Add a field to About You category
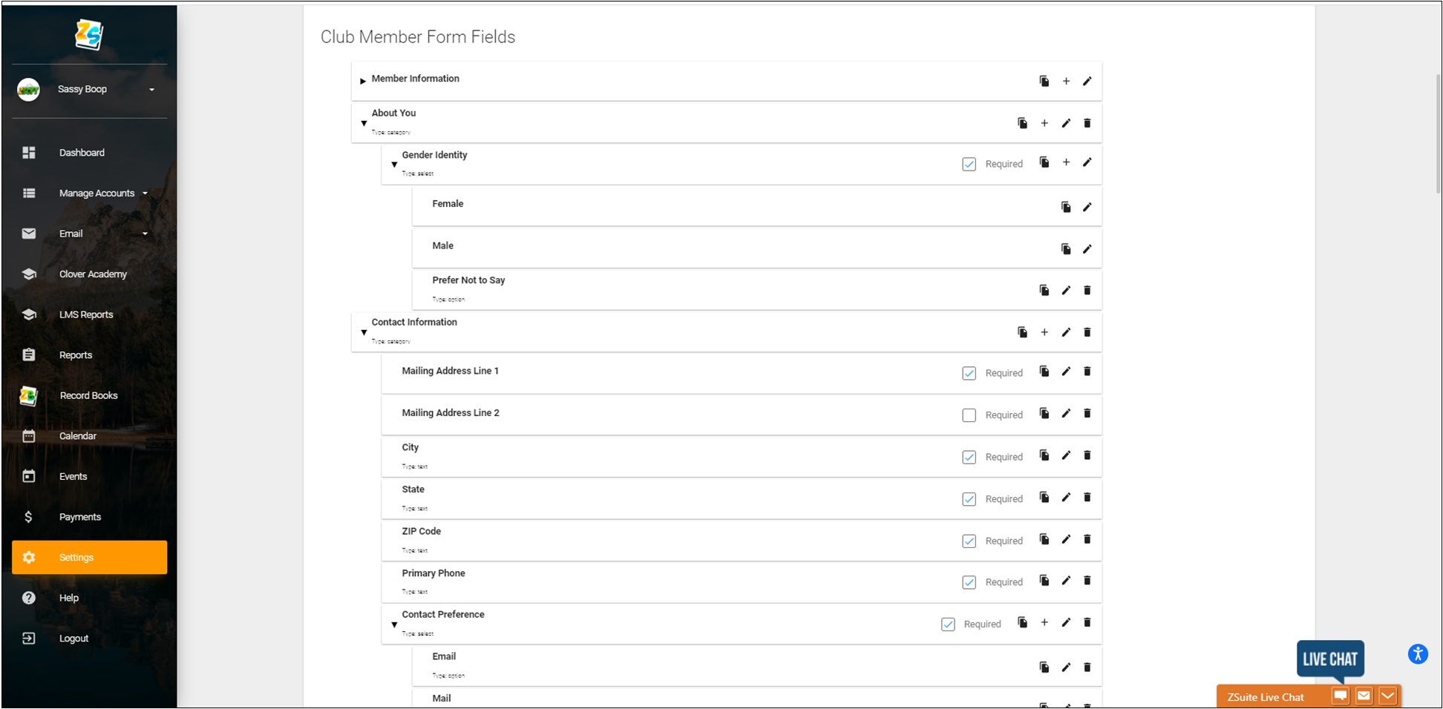1443x709 pixels. [1044, 123]
